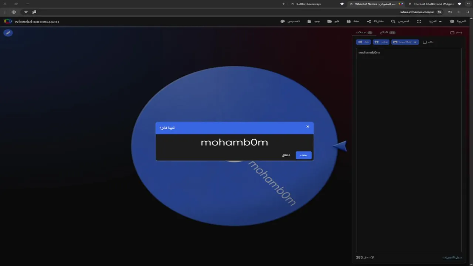This screenshot has width=473, height=266.
Task: Click the winner name mohamb0m in the dialog
Action: (x=234, y=142)
